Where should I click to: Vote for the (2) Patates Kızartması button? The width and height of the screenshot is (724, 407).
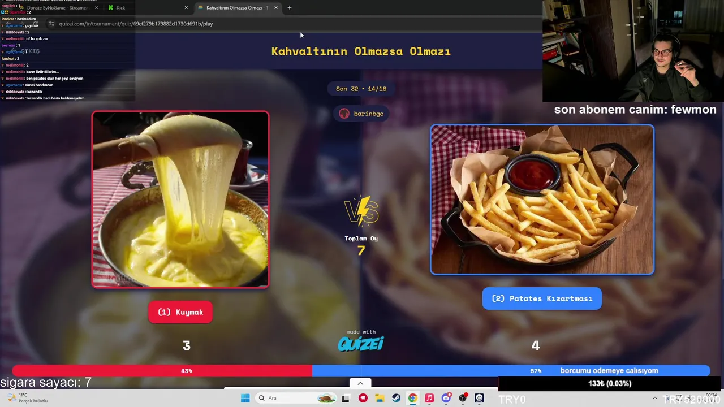click(542, 298)
